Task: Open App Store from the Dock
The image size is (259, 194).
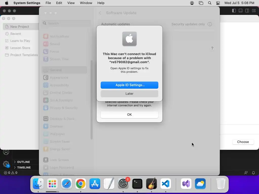Action: point(95,184)
